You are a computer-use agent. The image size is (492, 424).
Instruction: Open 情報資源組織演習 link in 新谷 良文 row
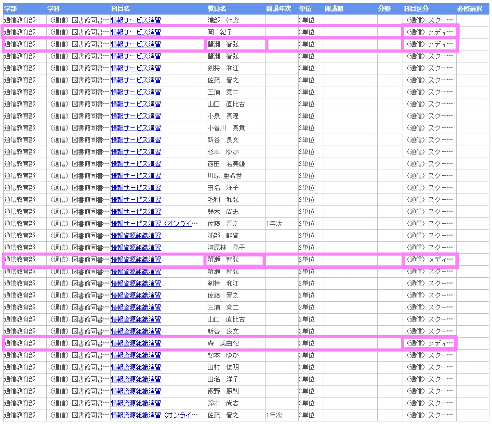point(136,331)
